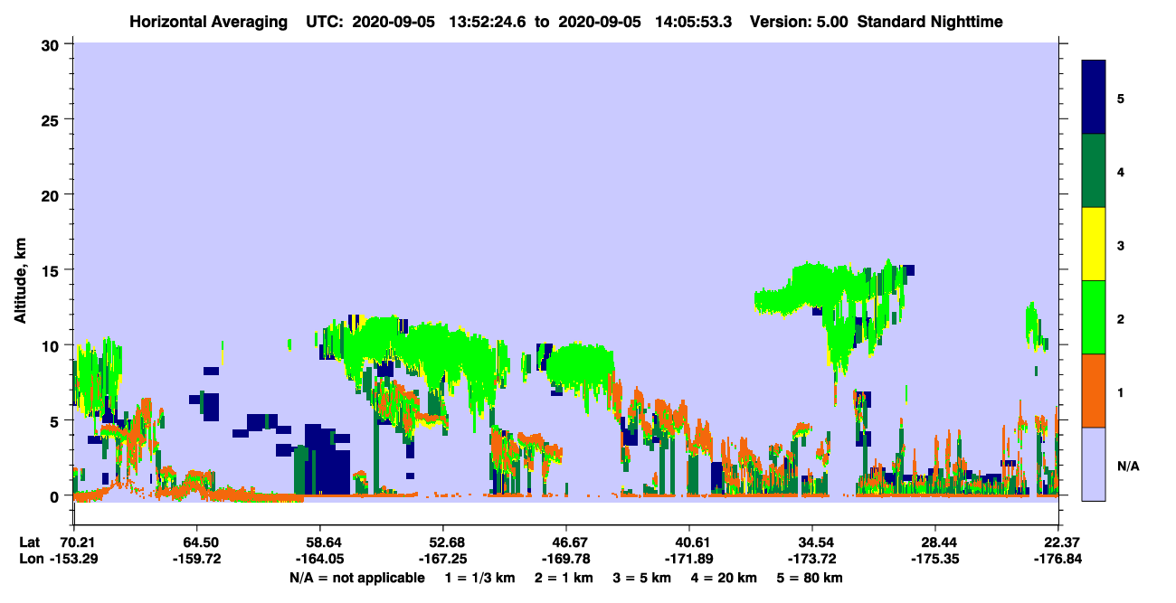Click the end time '14:05:53.3' in title
The height and width of the screenshot is (603, 1176).
(696, 21)
